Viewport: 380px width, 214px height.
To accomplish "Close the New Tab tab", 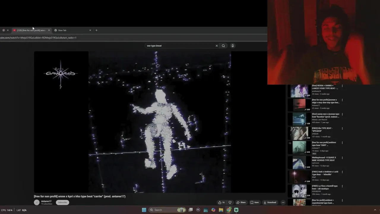I will tap(90, 30).
